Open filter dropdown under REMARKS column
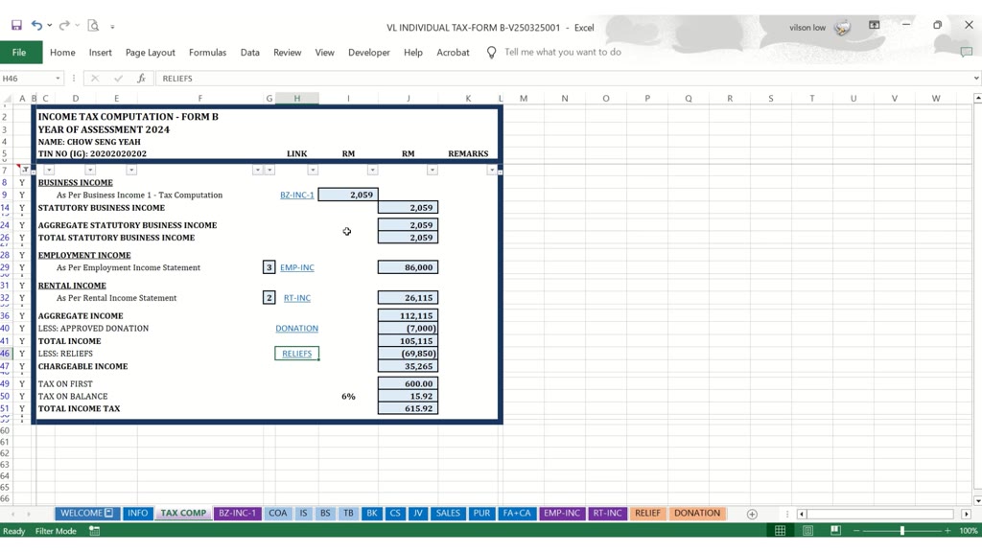This screenshot has width=982, height=552. (x=492, y=170)
